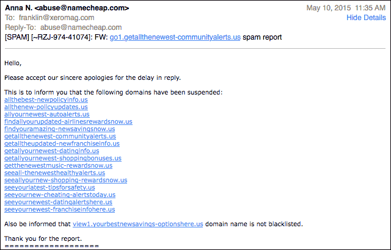The image size is (391, 250).
Task: Click the seeall-thenewesthealthyalerts.us link
Action: coord(54,173)
